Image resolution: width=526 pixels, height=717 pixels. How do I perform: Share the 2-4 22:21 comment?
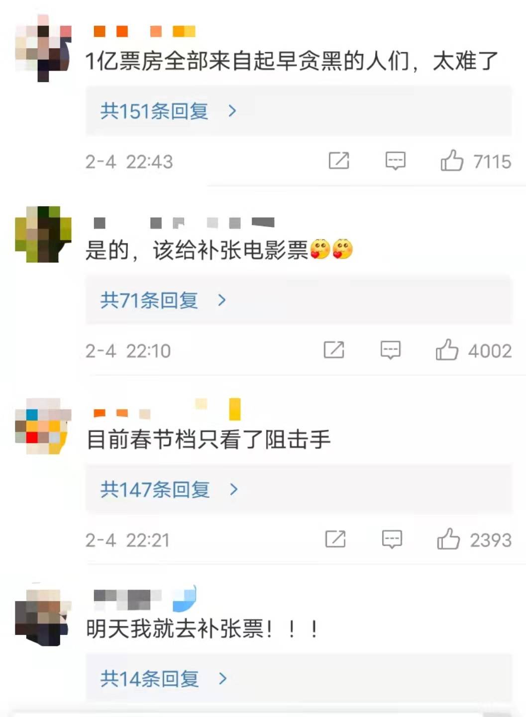click(335, 539)
